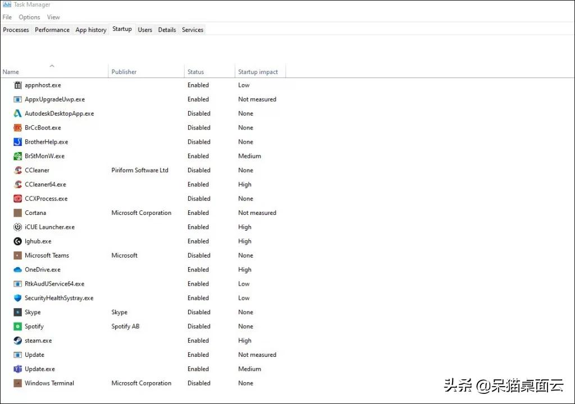Image resolution: width=575 pixels, height=404 pixels.
Task: Select the Windows Terminal startup row
Action: [147, 383]
